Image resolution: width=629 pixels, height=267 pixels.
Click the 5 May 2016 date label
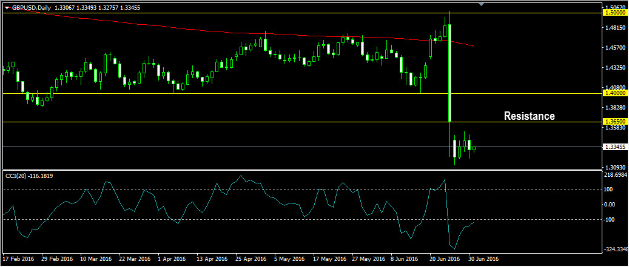coord(289,259)
